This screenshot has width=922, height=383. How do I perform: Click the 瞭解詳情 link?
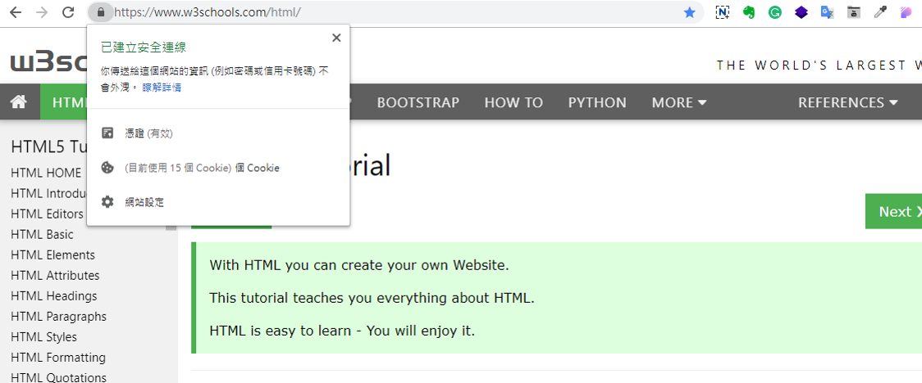[x=162, y=88]
